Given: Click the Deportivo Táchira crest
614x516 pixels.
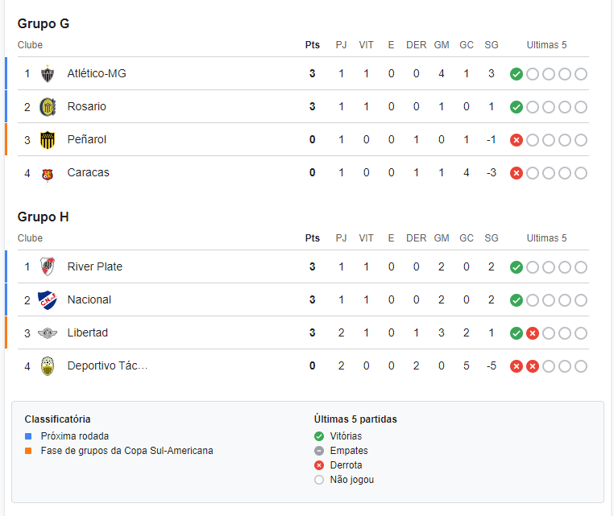Looking at the screenshot, I should [48, 366].
